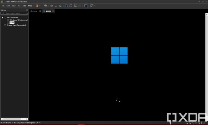Open the stretch mode dropdown arrow
Image resolution: width=208 pixels, height=125 pixels.
coord(95,6)
